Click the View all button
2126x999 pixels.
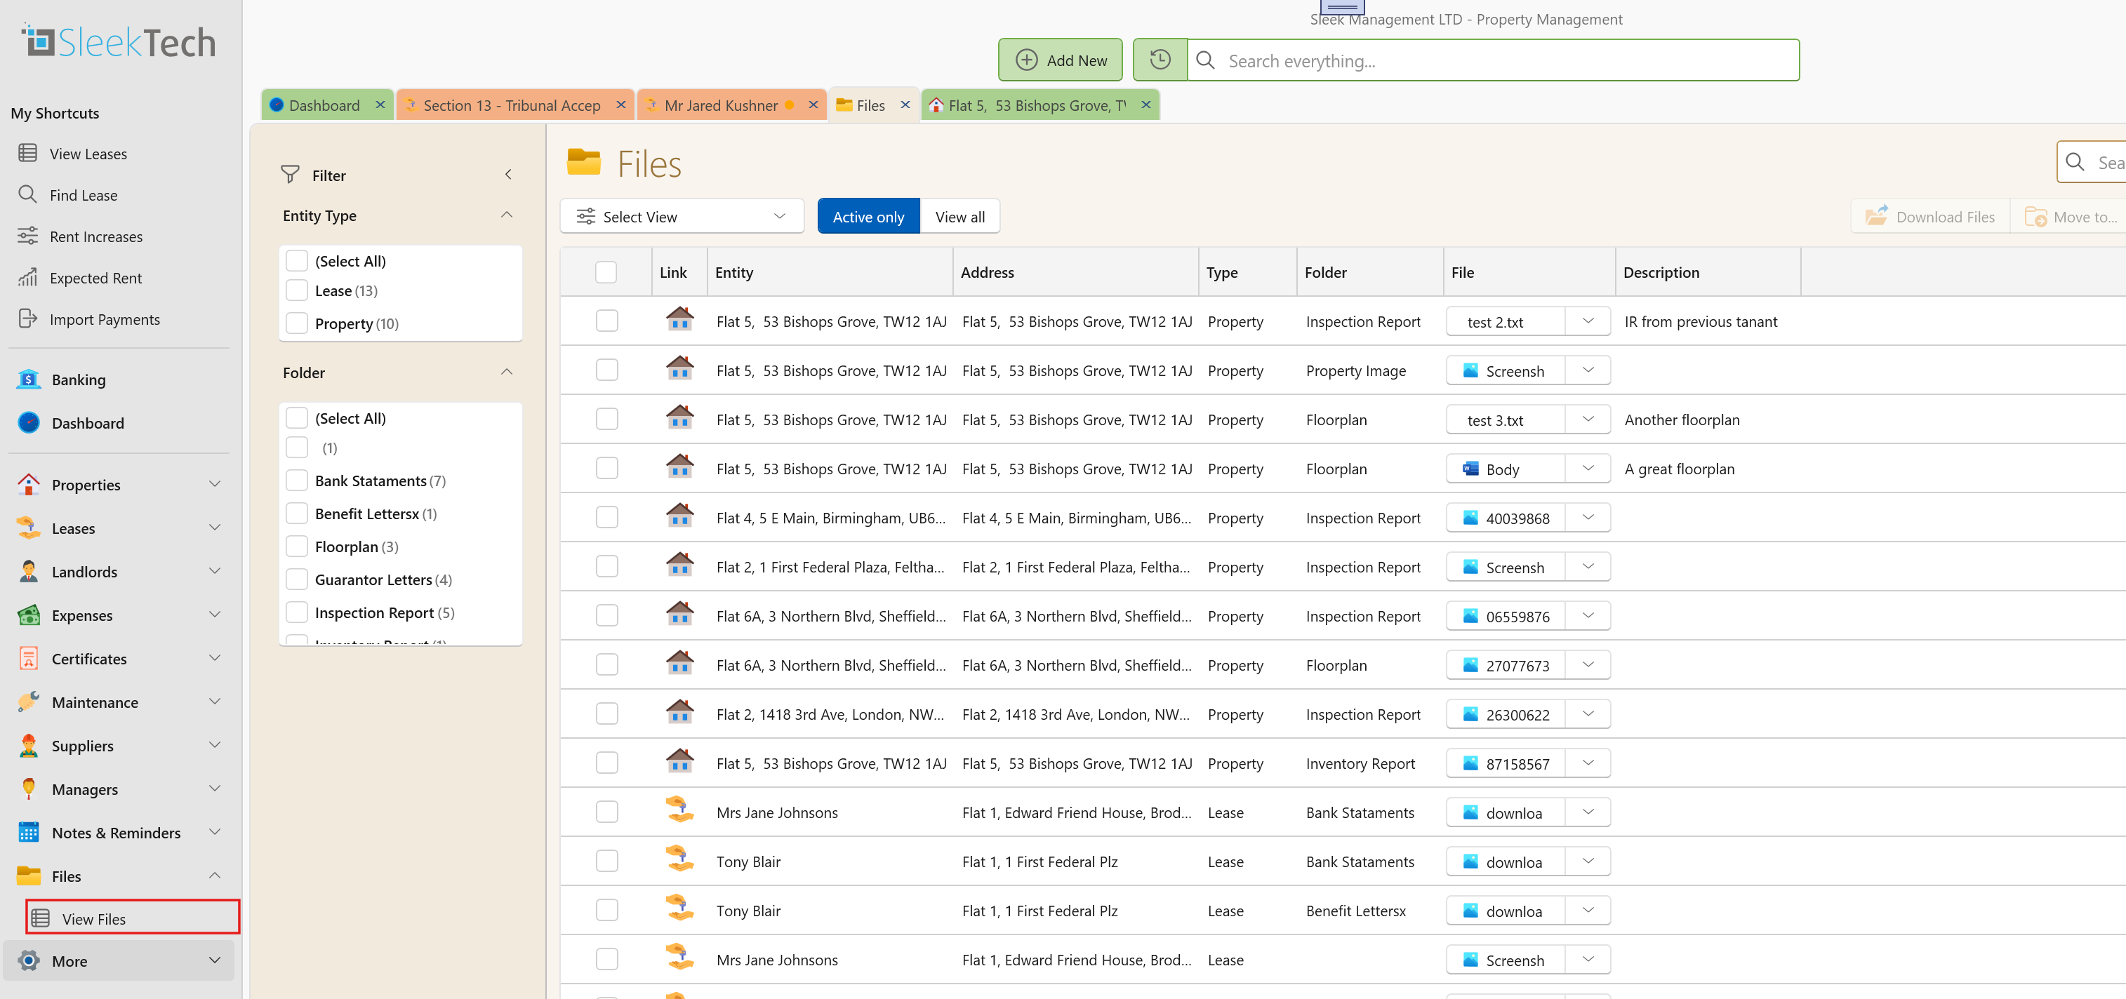[x=959, y=216]
